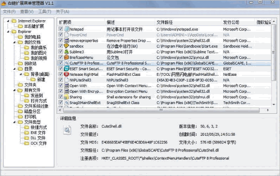Collapse the 背景(桌面) tree node
The height and width of the screenshot is (176, 280).
(21, 74)
